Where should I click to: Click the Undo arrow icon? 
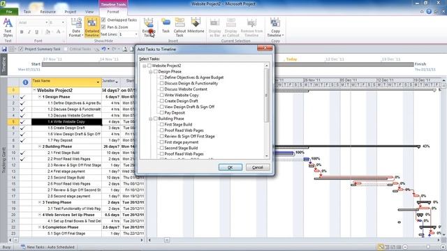coord(103,49)
